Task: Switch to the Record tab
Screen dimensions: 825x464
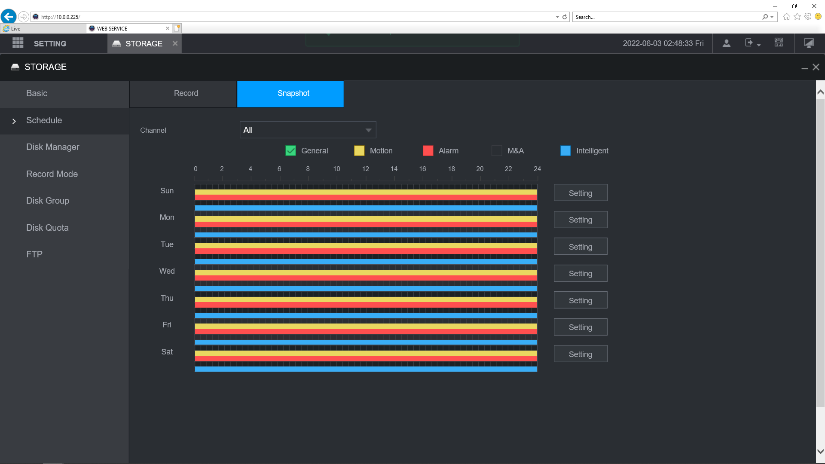Action: click(183, 94)
